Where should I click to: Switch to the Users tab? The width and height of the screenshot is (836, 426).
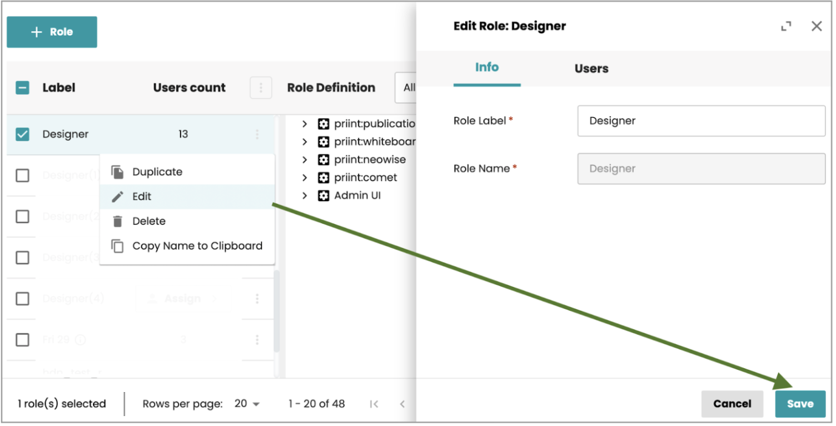pos(591,68)
